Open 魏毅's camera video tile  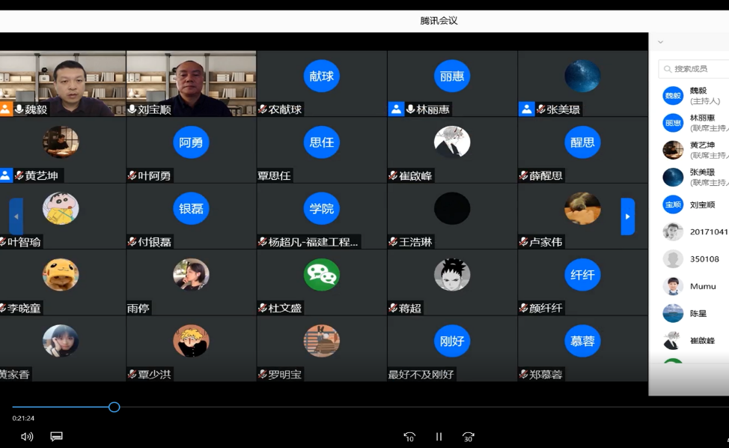pyautogui.click(x=63, y=83)
